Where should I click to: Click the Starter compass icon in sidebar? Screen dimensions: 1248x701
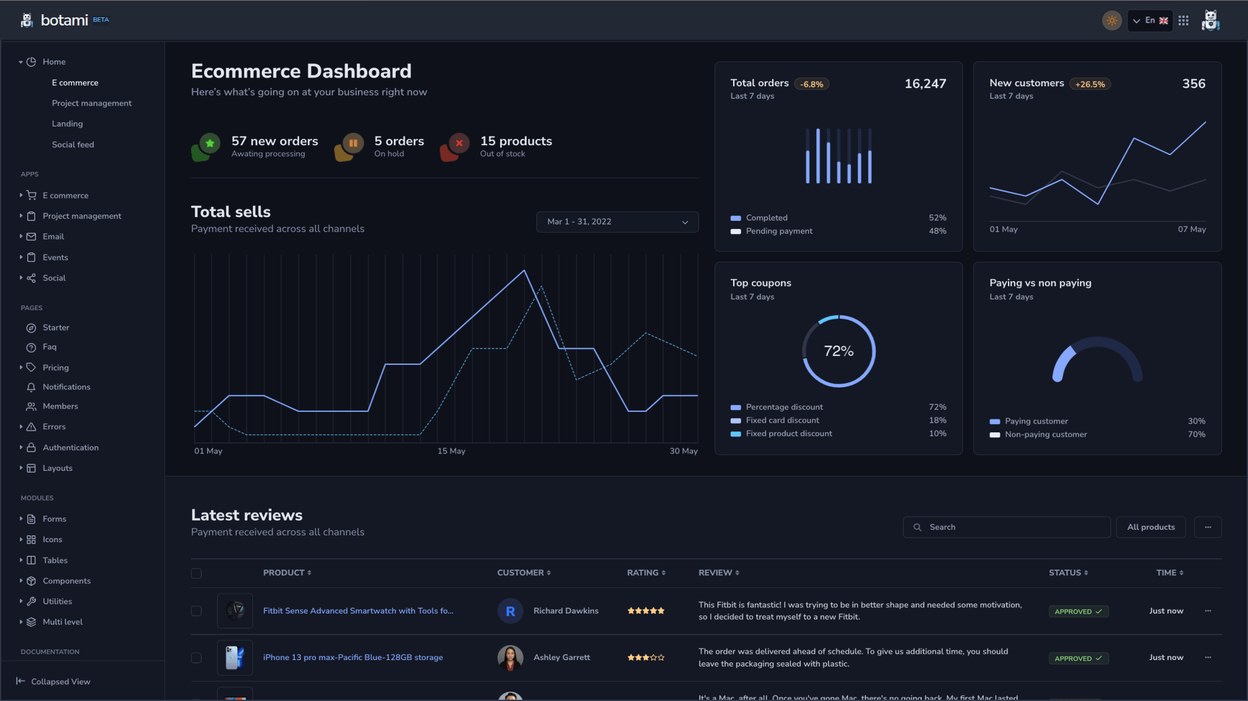coord(31,328)
